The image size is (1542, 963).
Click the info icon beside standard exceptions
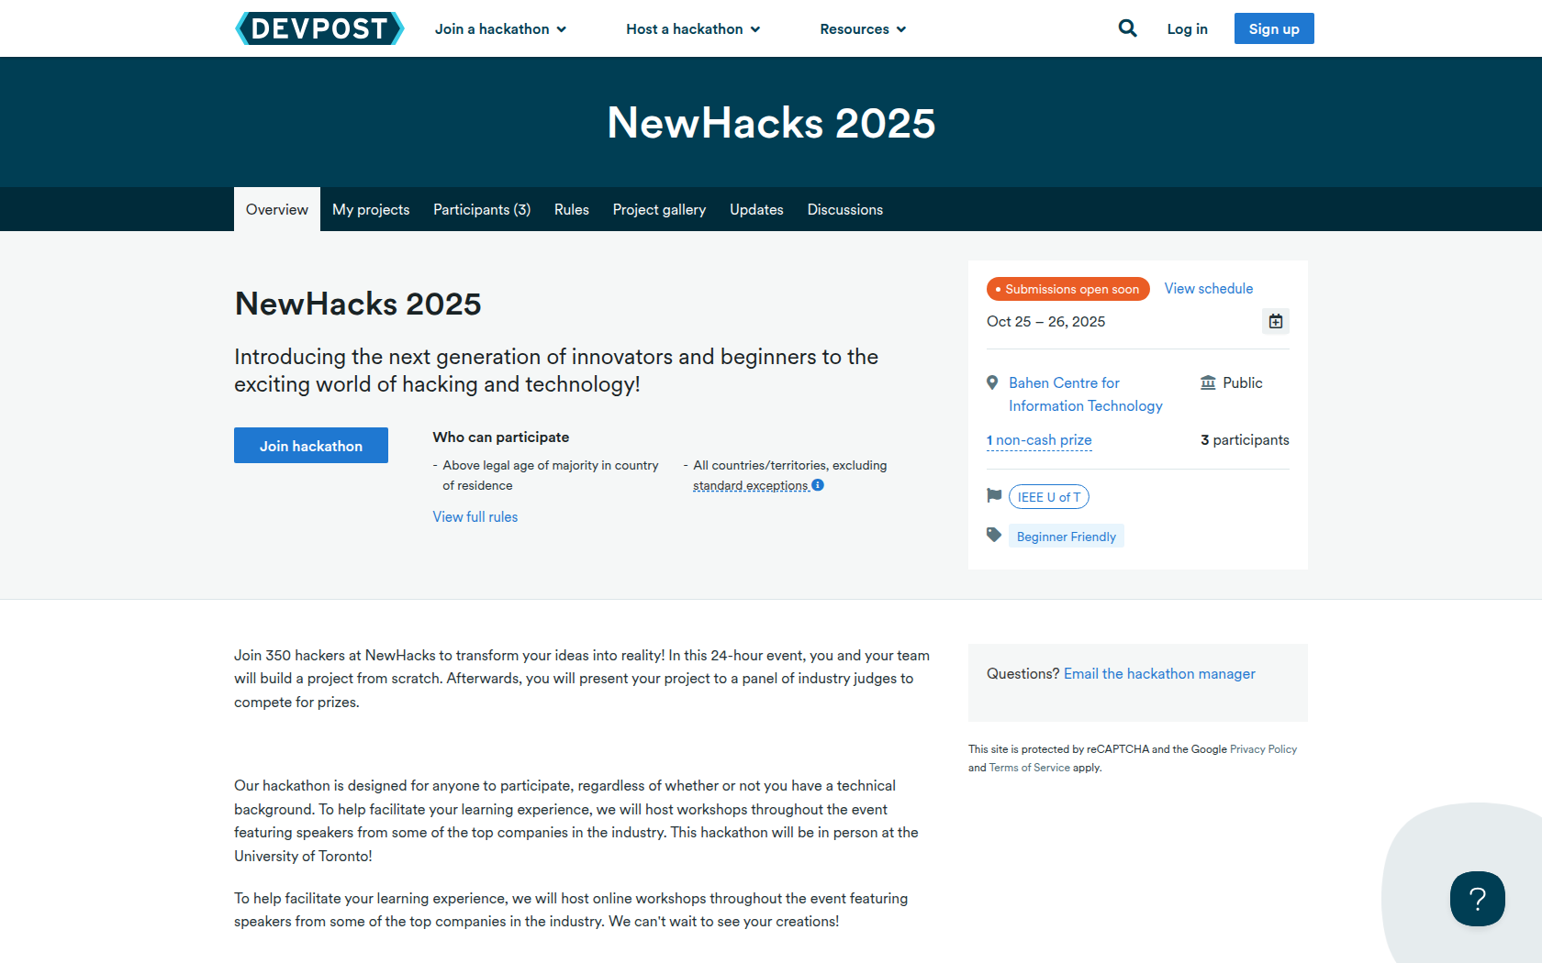(818, 485)
